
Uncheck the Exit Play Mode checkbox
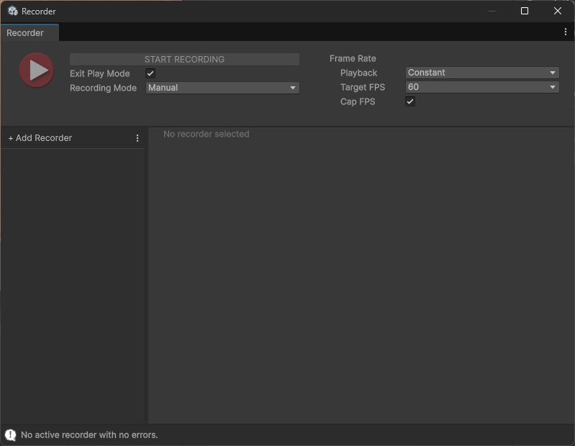pos(150,73)
